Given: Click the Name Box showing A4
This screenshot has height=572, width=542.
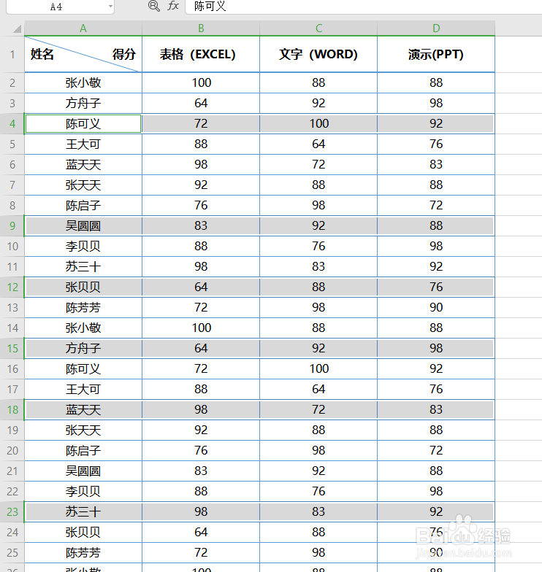Looking at the screenshot, I should point(60,7).
